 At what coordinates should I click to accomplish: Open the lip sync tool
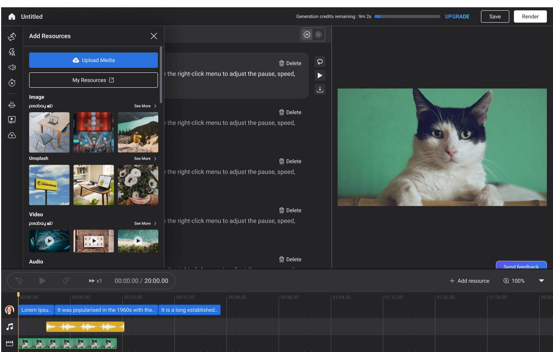11,104
